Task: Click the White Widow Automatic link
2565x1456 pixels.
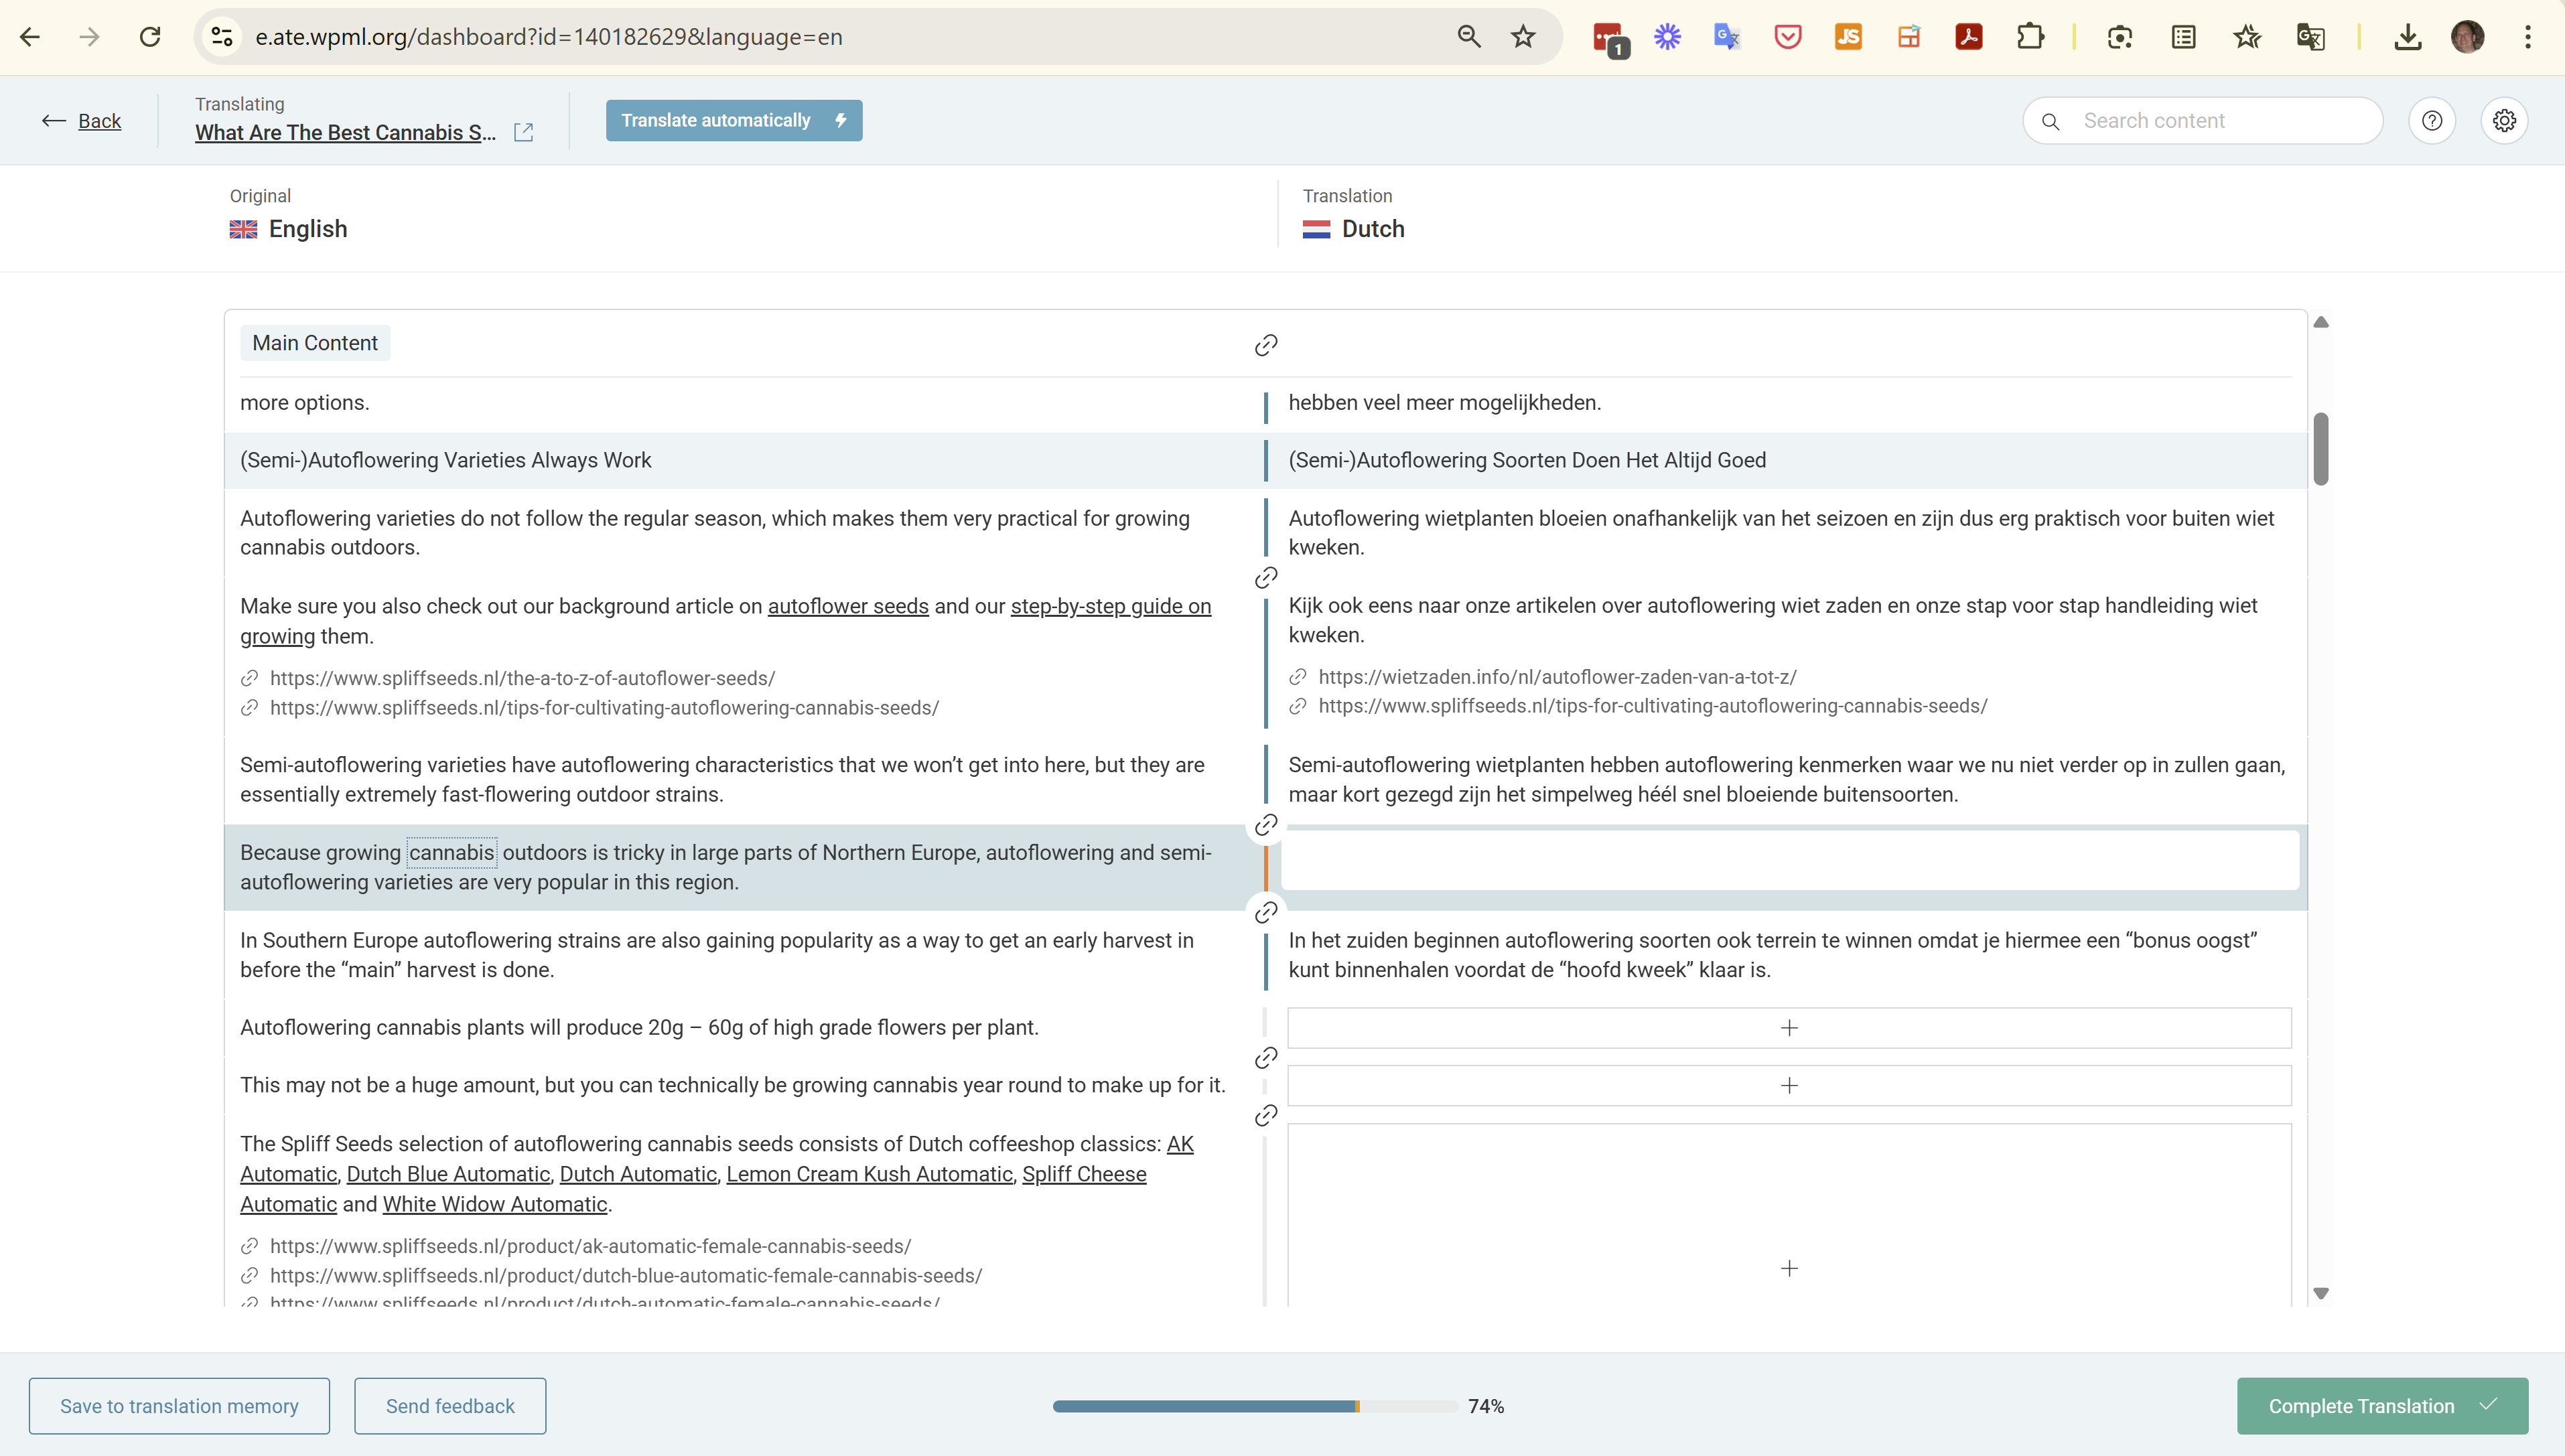Action: coord(495,1204)
